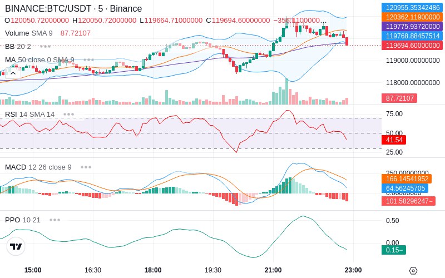This screenshot has width=445, height=278.
Task: Collapse the indicator legend with chevron button
Action: tap(13, 74)
